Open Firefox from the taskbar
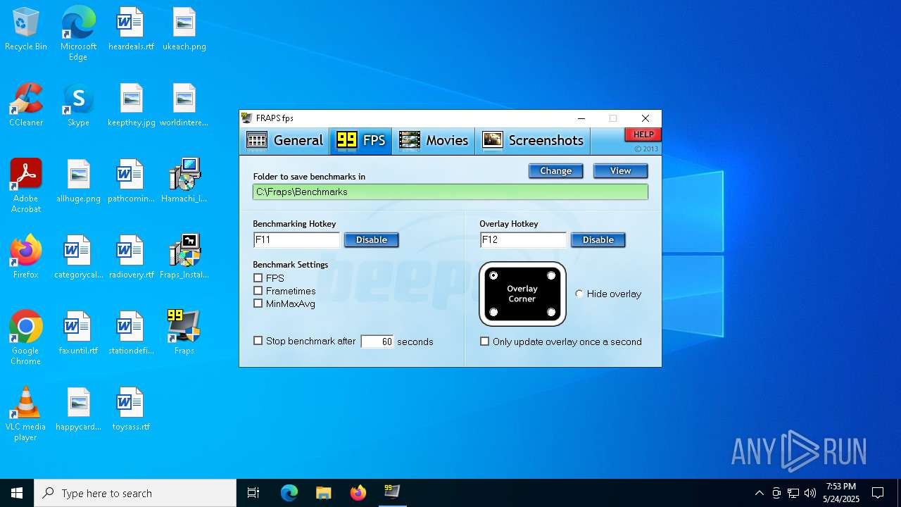 (358, 493)
